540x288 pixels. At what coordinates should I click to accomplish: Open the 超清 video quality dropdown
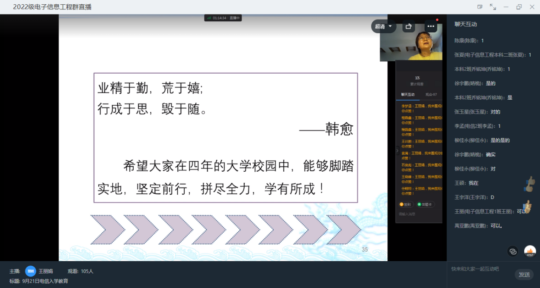[x=383, y=26]
